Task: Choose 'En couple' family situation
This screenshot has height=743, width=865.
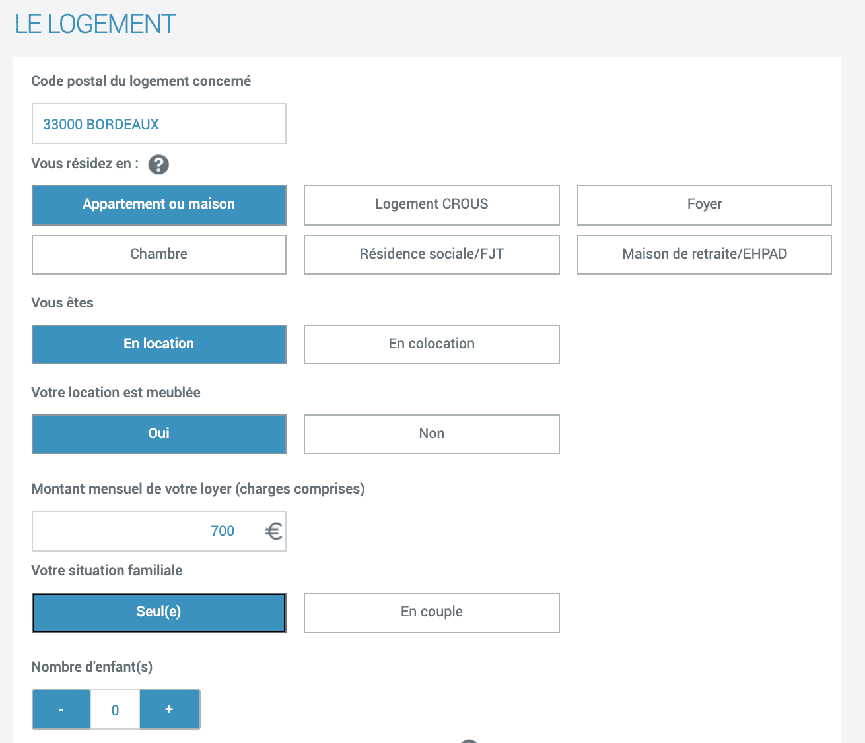Action: 431,612
